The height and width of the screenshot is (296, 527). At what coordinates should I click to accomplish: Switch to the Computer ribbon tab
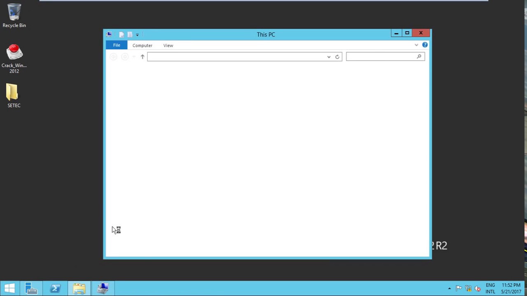(x=142, y=46)
